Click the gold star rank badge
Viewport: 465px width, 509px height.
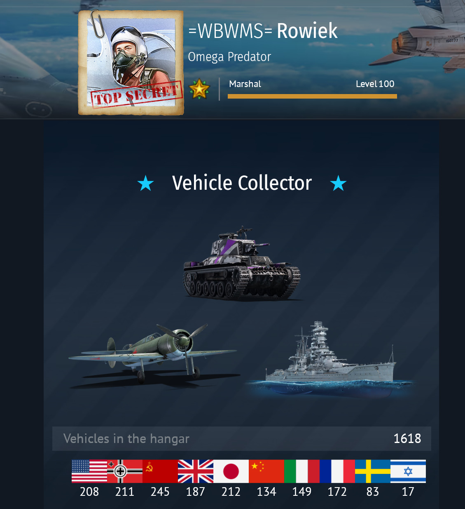pyautogui.click(x=199, y=89)
